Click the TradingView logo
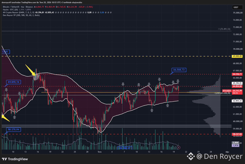245x164 pixels. [x=15, y=159]
